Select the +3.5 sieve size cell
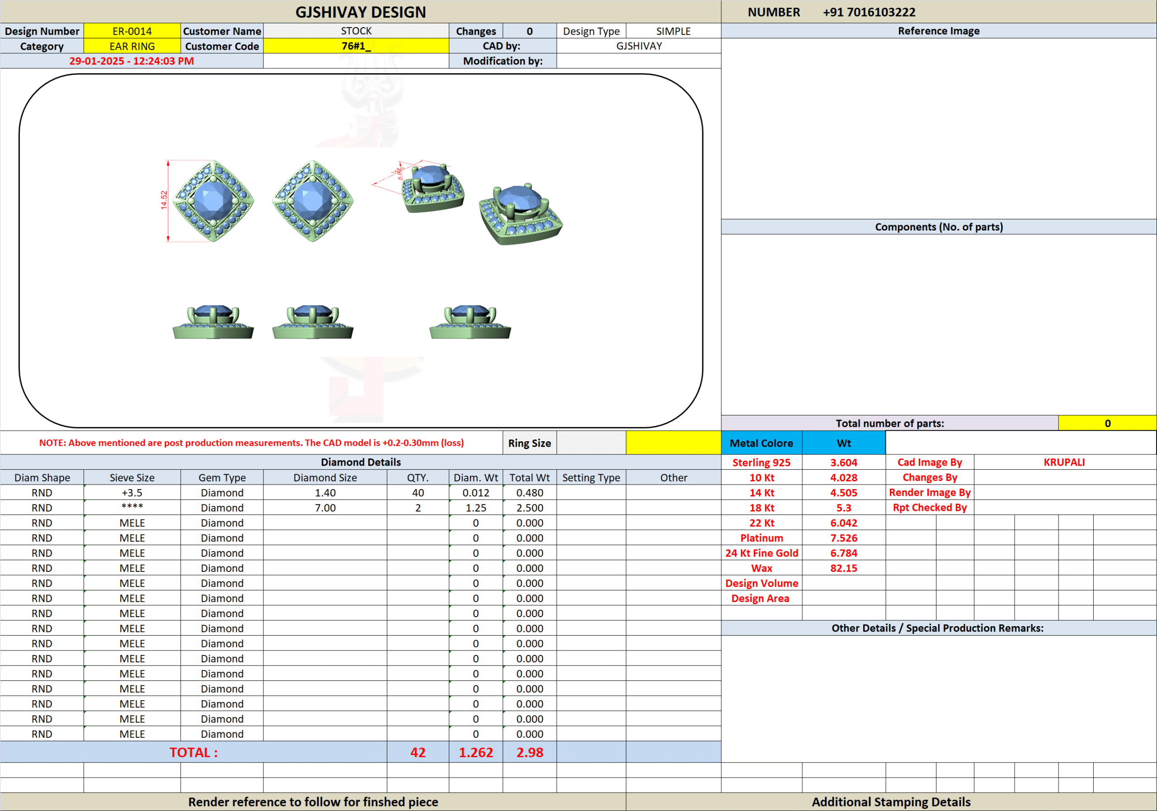Image resolution: width=1157 pixels, height=811 pixels. (x=132, y=492)
